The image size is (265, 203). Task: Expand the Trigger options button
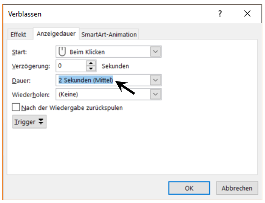pos(29,122)
